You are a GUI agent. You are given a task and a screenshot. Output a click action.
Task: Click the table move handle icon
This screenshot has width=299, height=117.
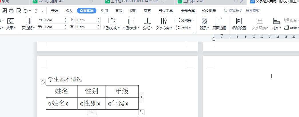43,82
